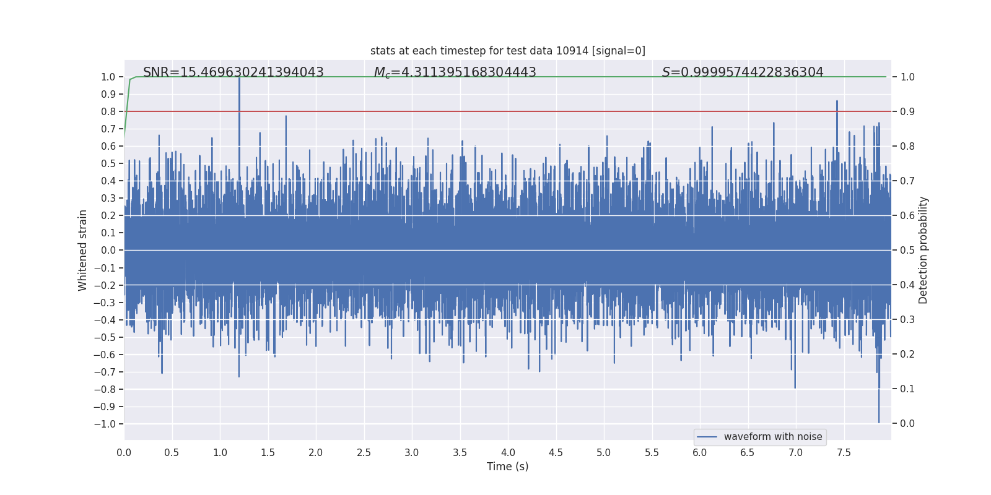Click the blue line sample in the legend
Viewport: 991px width, 495px height.
707,437
